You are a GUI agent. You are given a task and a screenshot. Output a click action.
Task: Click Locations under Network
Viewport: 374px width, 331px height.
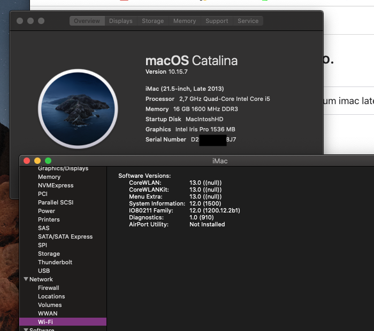pyautogui.click(x=51, y=296)
